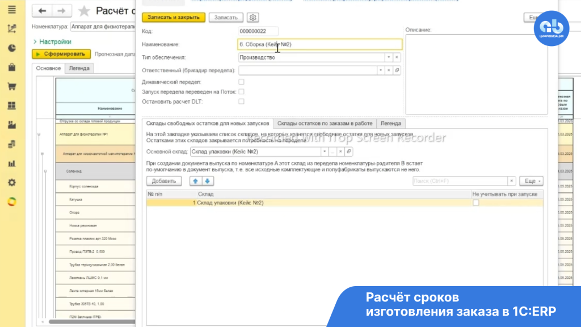This screenshot has height=327, width=581.
Task: Click the Не учитывать при запуске column header
Action: (507, 194)
